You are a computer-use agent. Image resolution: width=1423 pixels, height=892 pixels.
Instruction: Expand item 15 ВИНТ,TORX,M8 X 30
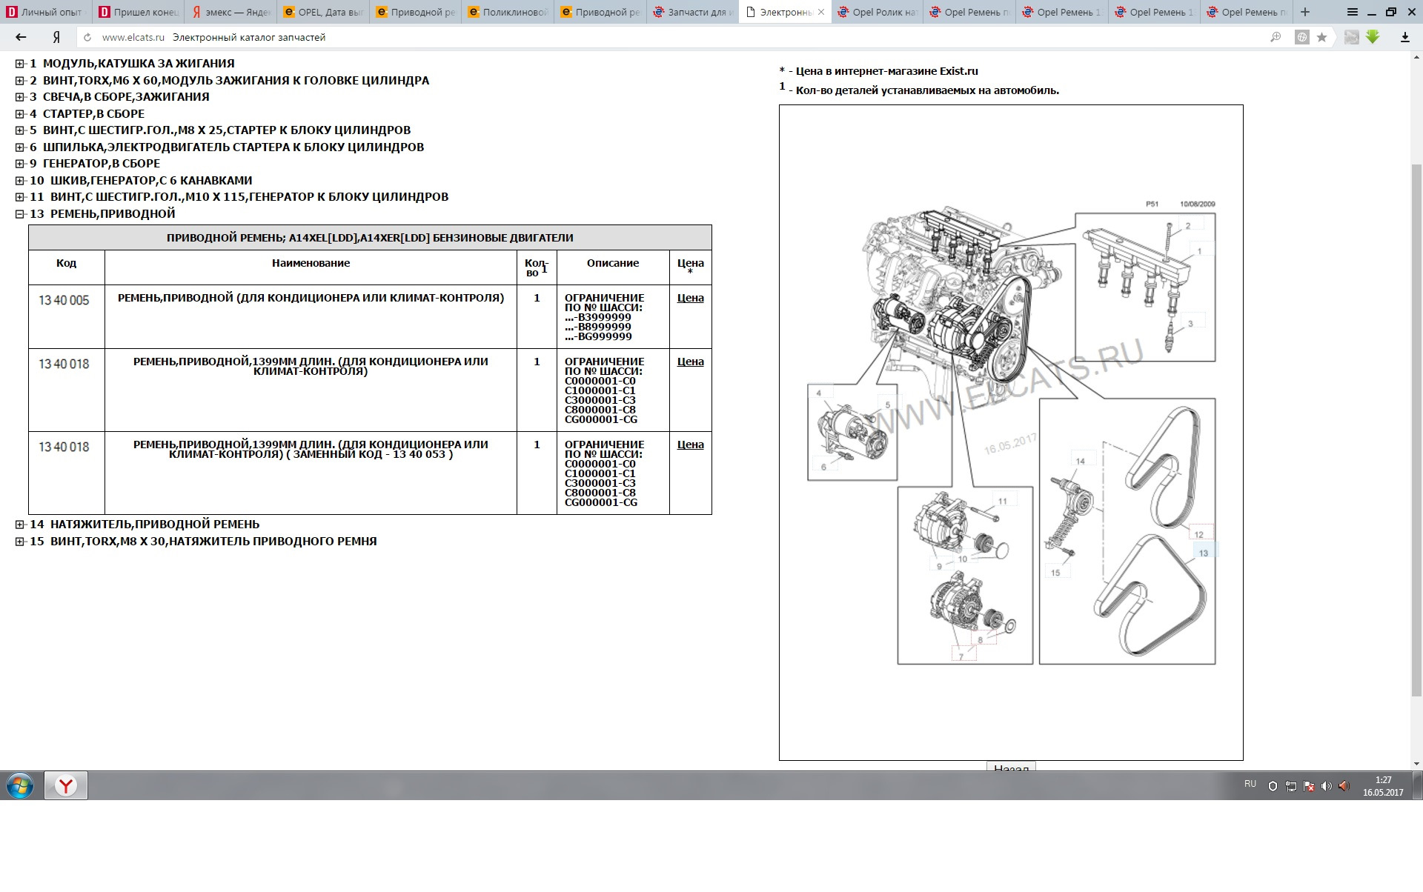pos(20,541)
